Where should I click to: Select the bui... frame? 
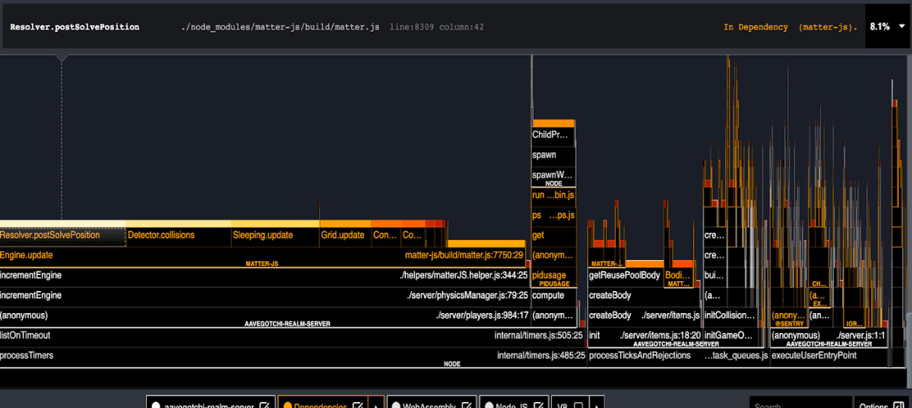(714, 276)
